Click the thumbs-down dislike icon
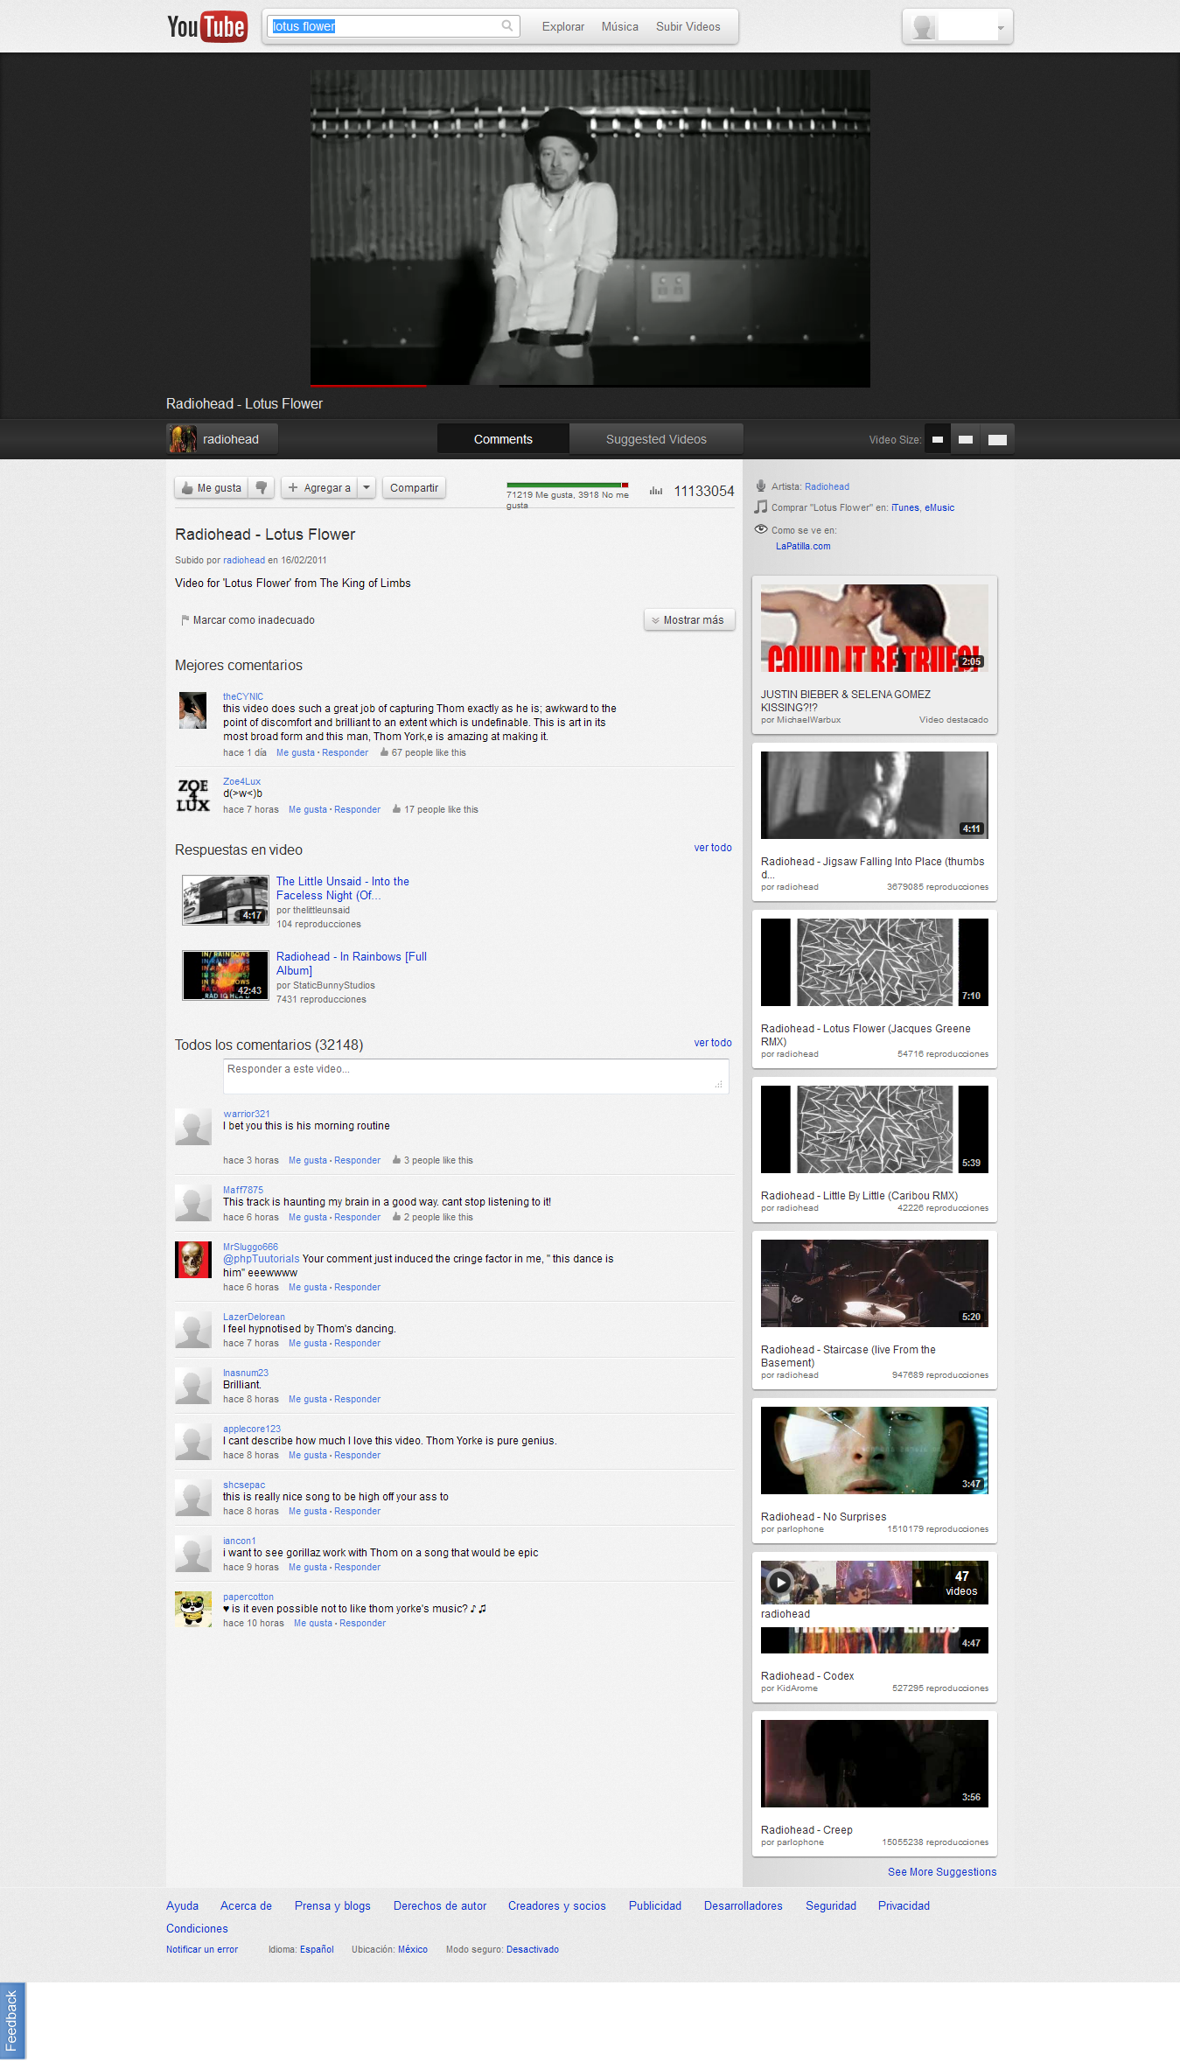This screenshot has width=1180, height=2062. pos(261,488)
